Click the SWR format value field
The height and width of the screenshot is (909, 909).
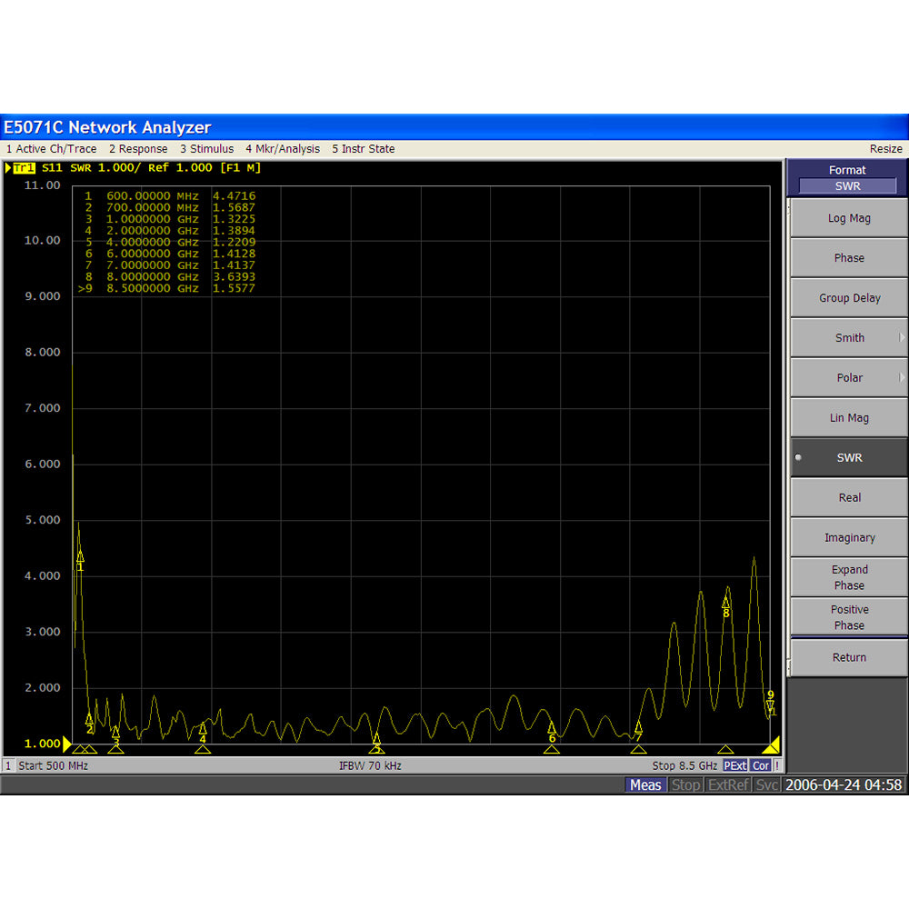847,186
